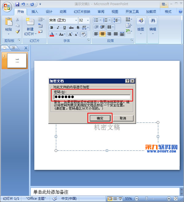
Task: Switch to Normal view in status bar
Action: click(110, 199)
